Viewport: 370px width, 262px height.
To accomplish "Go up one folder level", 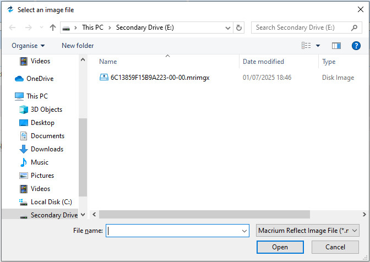I will pyautogui.click(x=53, y=28).
